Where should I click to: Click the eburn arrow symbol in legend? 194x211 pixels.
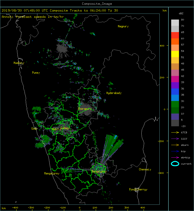tap(175, 145)
